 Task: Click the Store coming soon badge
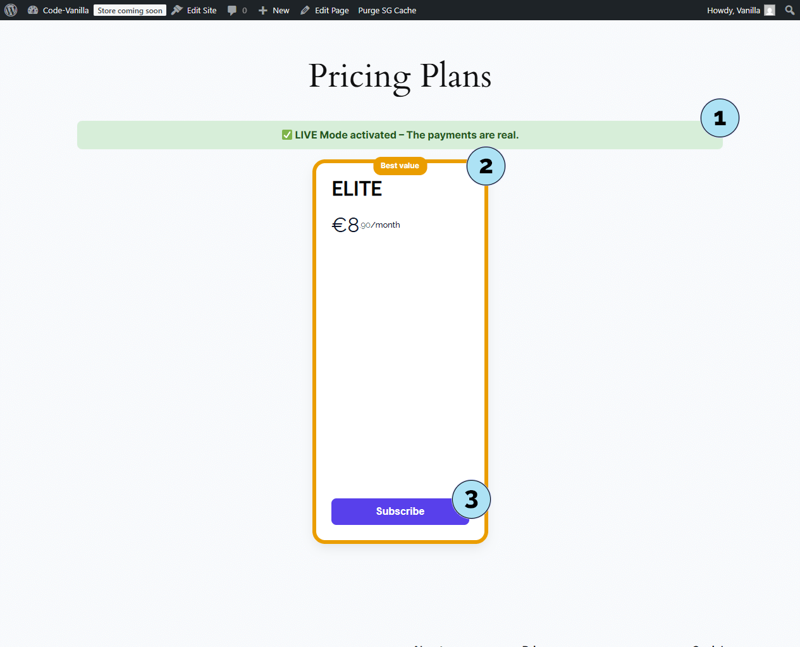pos(130,10)
